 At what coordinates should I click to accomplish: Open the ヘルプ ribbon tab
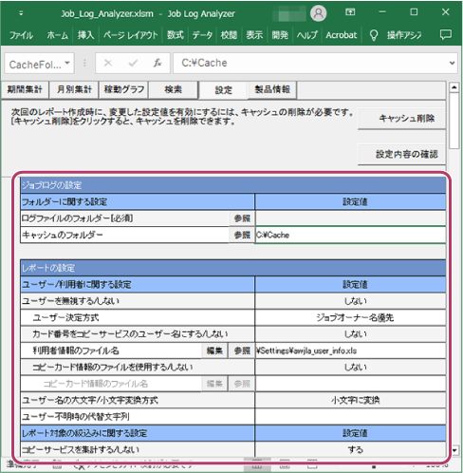(x=306, y=35)
